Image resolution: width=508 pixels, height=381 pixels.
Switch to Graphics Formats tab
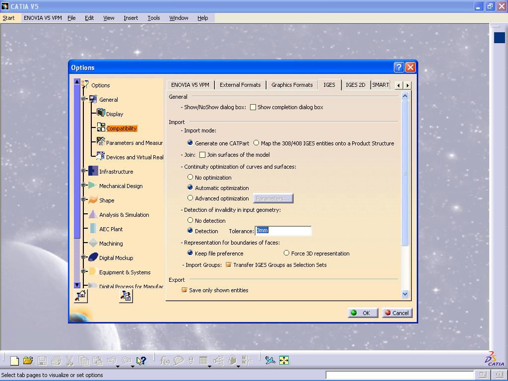292,85
